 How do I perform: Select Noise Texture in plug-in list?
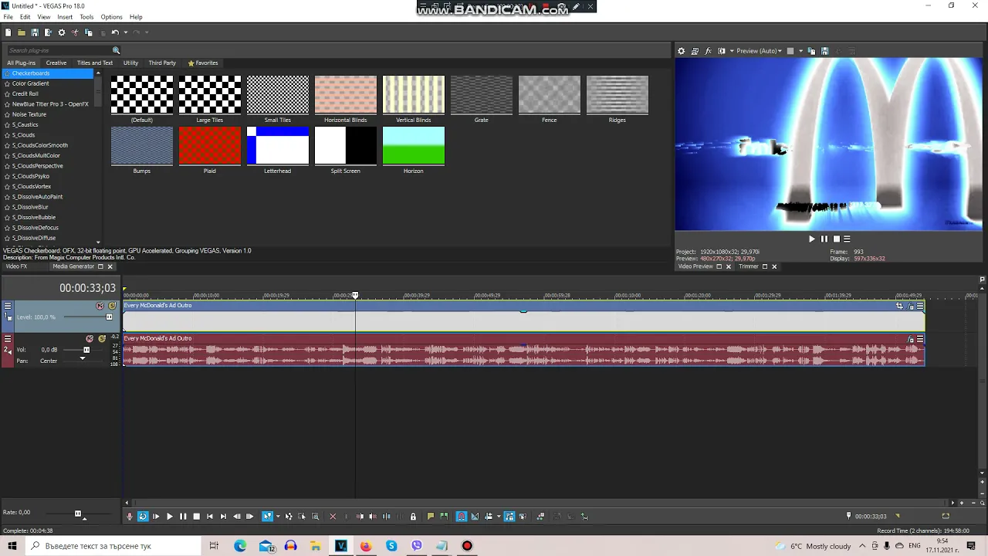pyautogui.click(x=29, y=114)
